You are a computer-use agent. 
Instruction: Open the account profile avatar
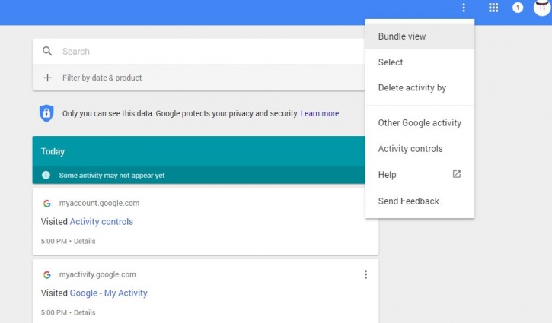(542, 8)
